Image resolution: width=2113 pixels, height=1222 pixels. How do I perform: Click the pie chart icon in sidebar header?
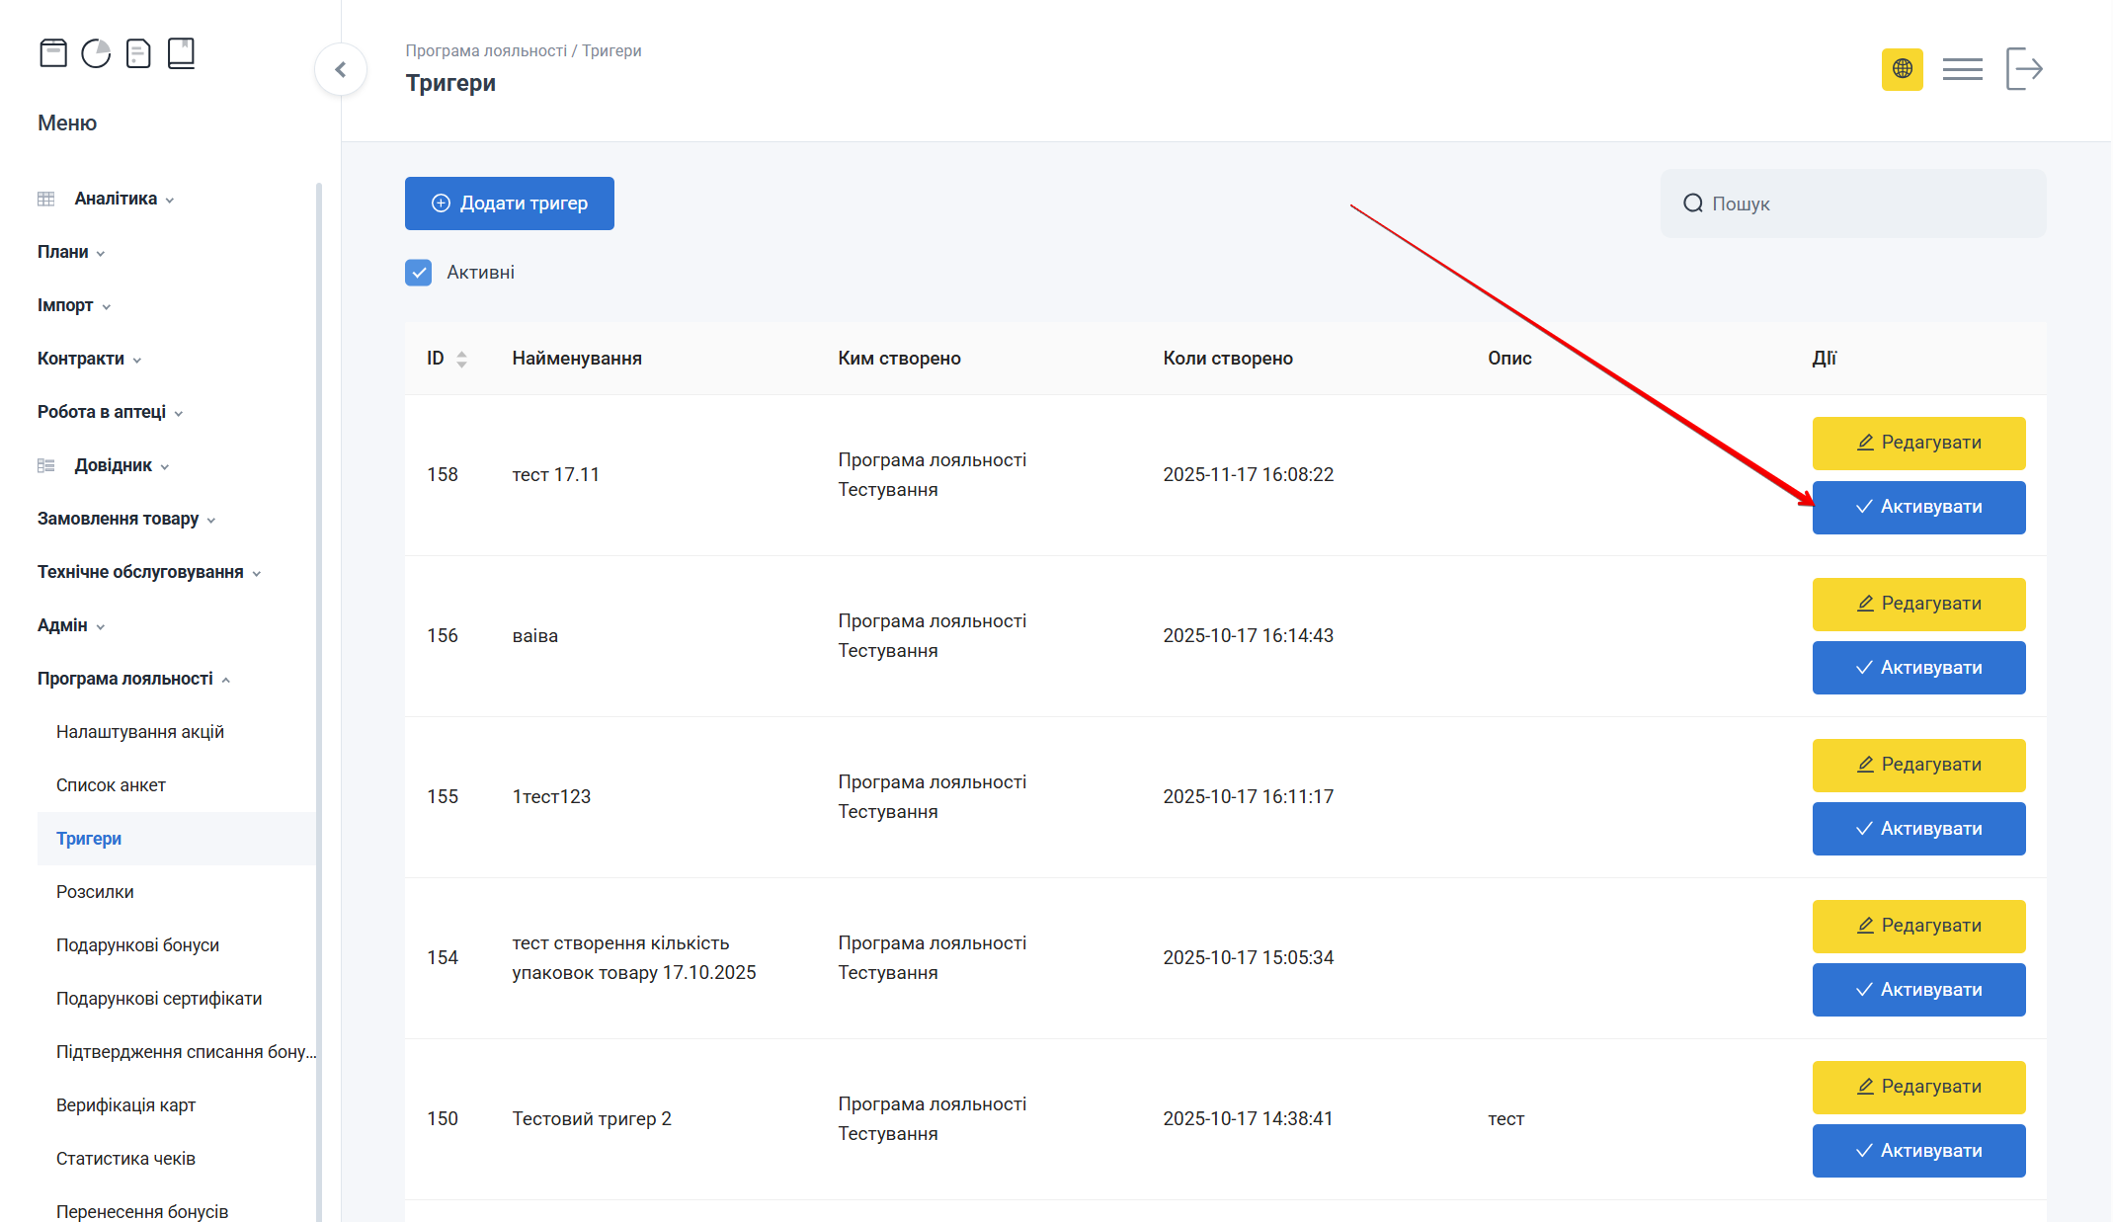(x=96, y=52)
